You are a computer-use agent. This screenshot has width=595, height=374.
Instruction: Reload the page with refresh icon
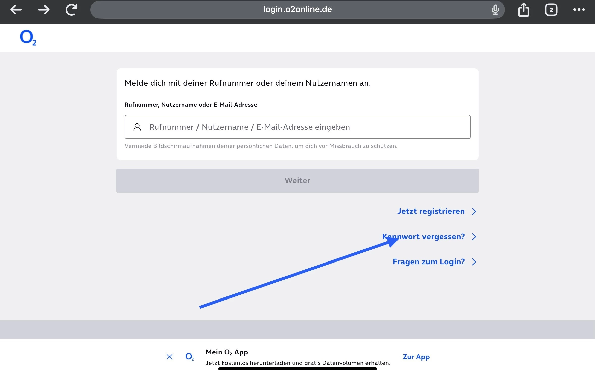[x=72, y=10]
